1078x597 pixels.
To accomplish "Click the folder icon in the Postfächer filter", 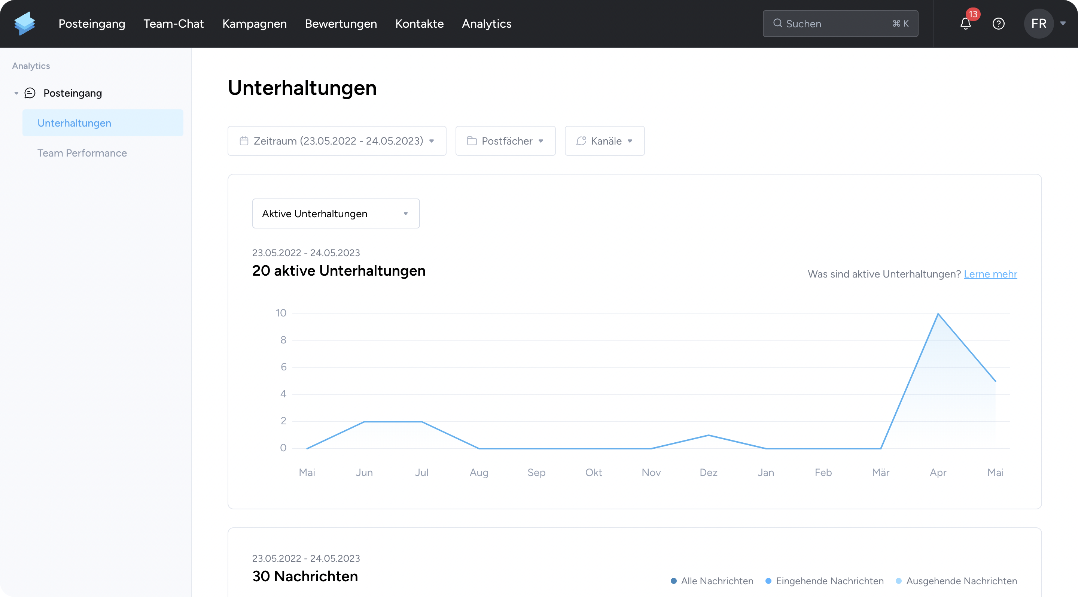I will click(x=472, y=141).
